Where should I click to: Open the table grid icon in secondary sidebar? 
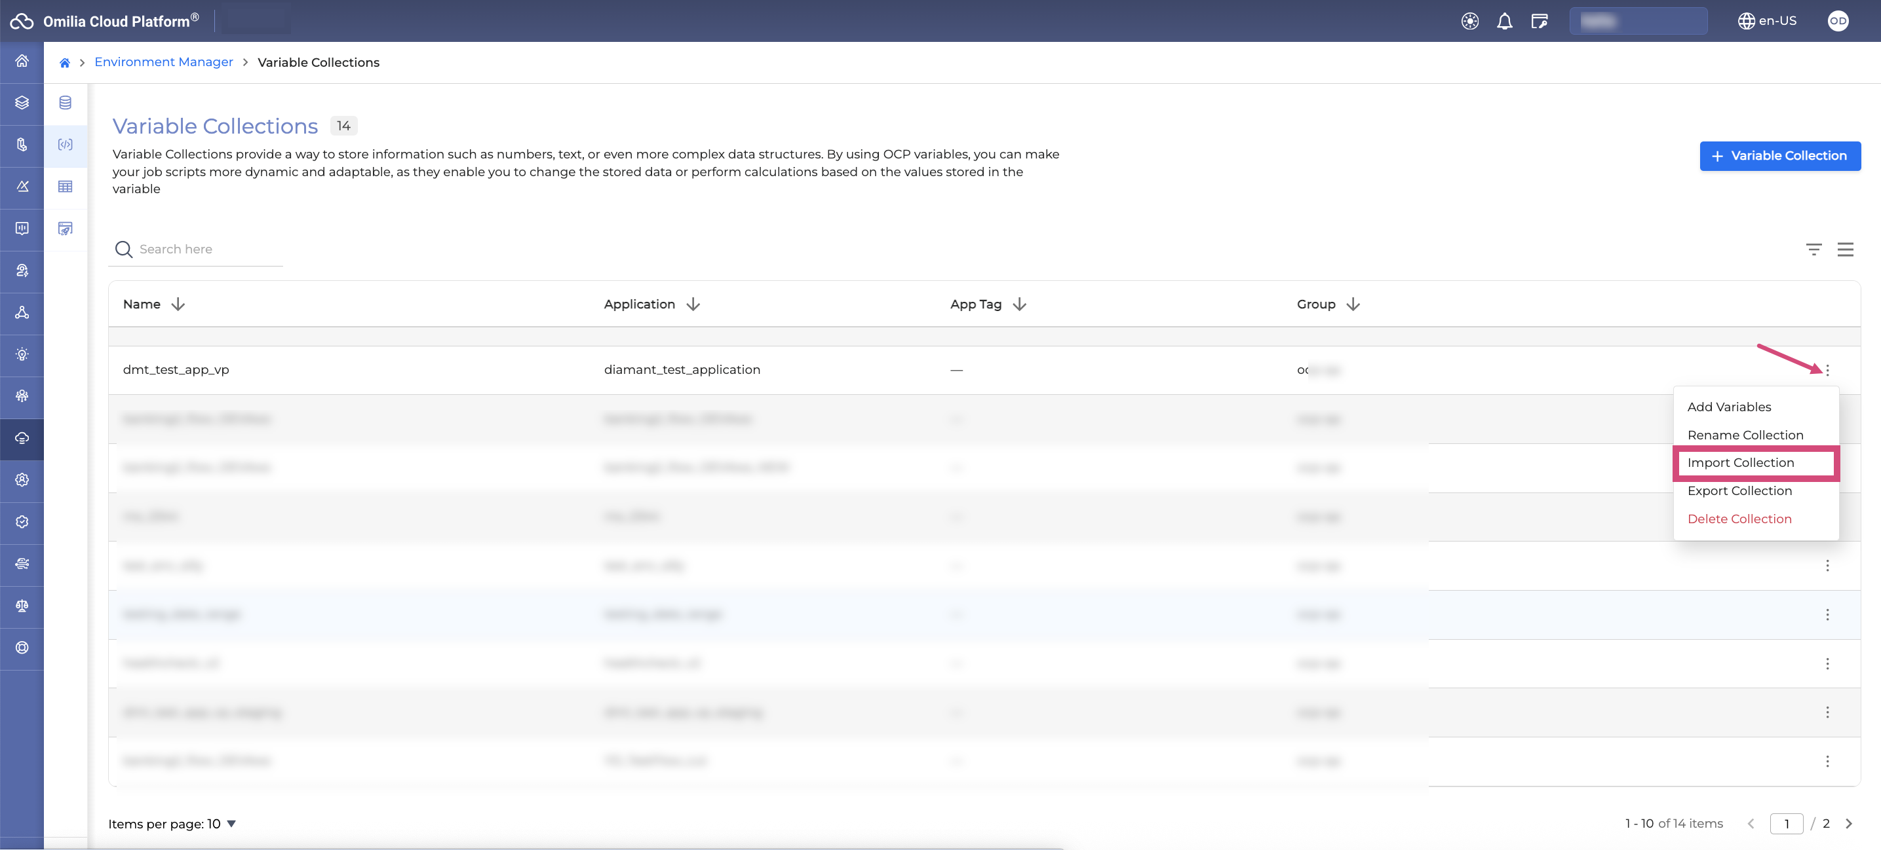(x=65, y=187)
